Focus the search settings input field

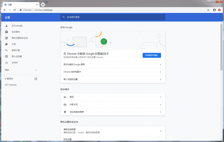tap(113, 17)
